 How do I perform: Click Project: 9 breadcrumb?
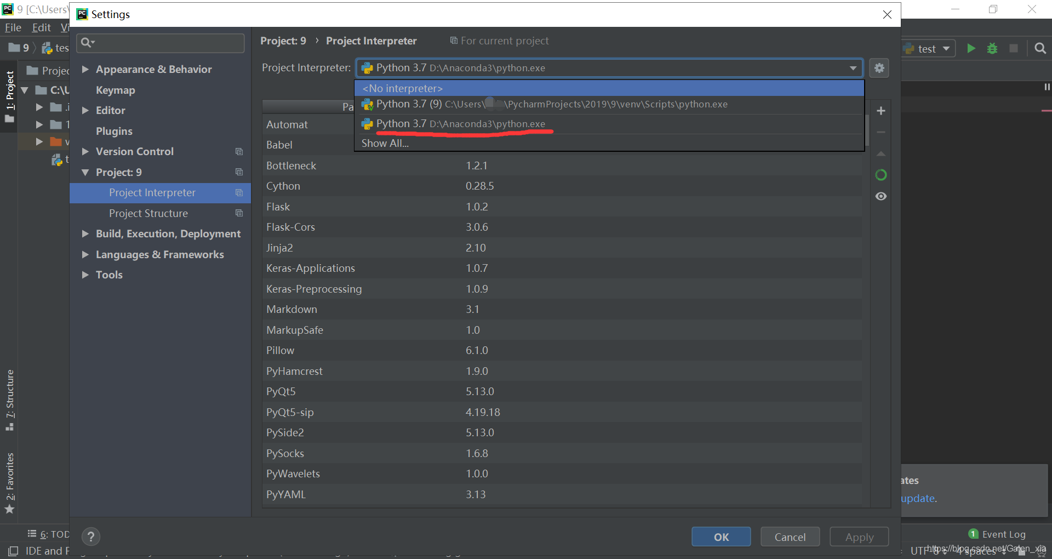coord(283,41)
